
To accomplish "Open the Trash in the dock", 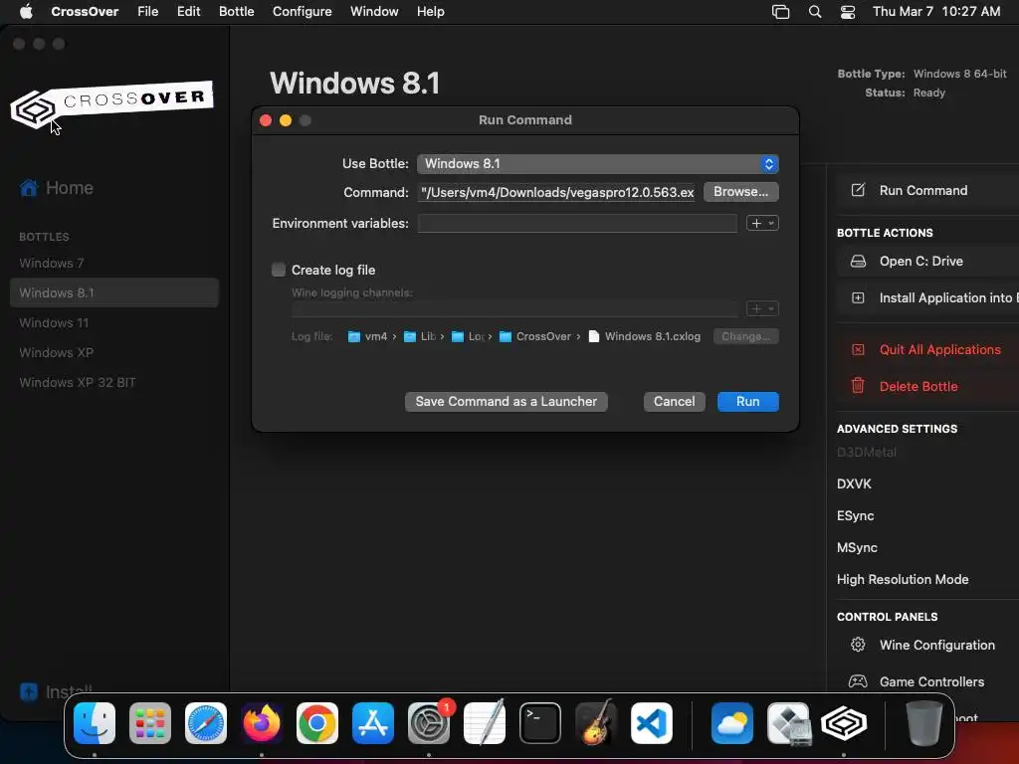I will point(924,723).
